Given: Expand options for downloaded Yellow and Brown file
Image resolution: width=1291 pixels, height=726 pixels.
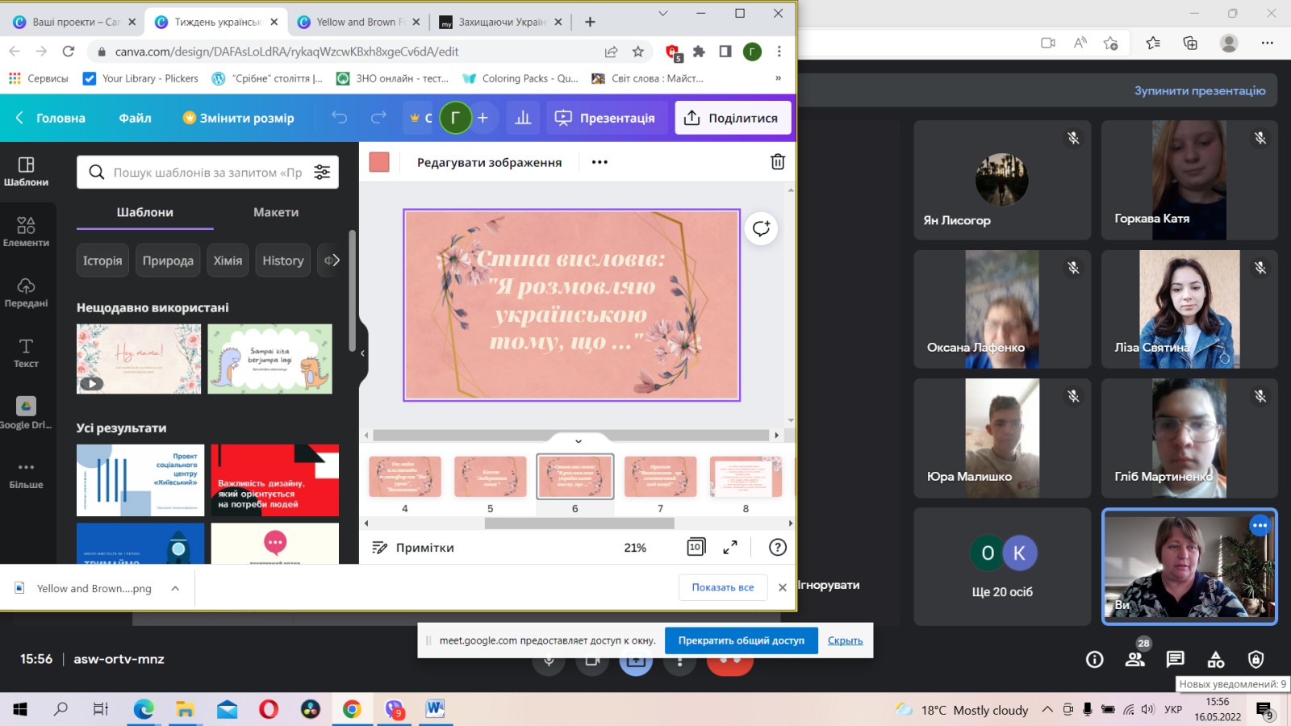Looking at the screenshot, I should [175, 588].
